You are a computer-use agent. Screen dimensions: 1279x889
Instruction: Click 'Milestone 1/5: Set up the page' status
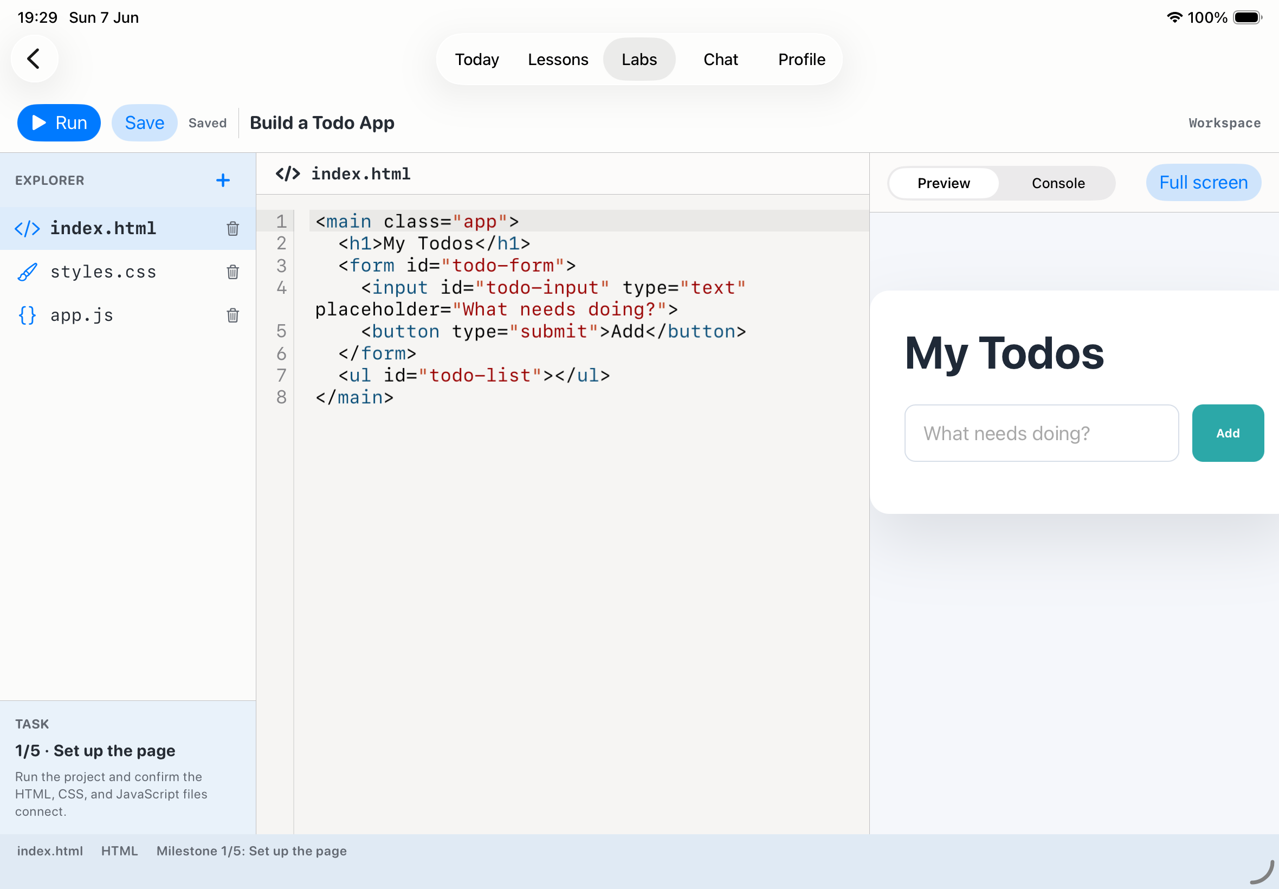point(251,851)
